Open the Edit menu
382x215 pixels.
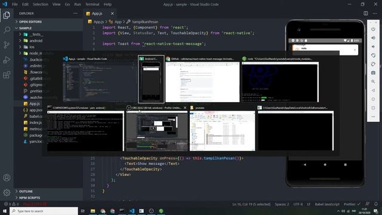pos(25,4)
